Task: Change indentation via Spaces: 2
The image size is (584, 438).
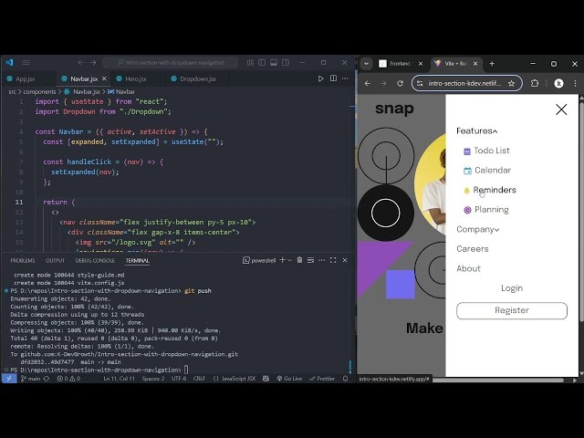Action: 153,379
